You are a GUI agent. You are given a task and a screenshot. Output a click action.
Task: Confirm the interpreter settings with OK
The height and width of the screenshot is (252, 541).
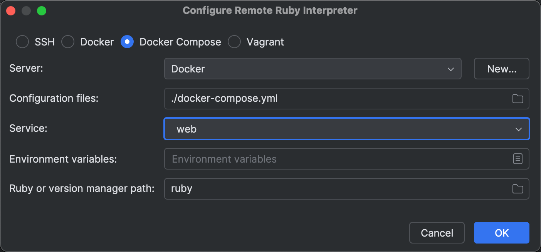pos(501,233)
